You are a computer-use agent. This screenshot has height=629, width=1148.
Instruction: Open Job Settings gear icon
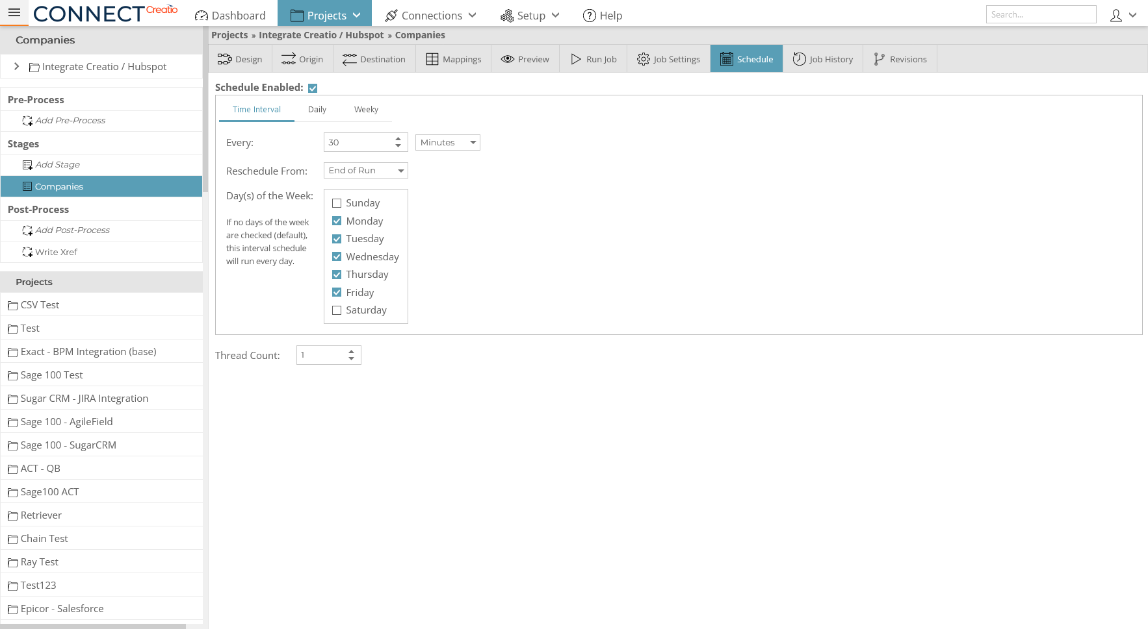tap(643, 58)
